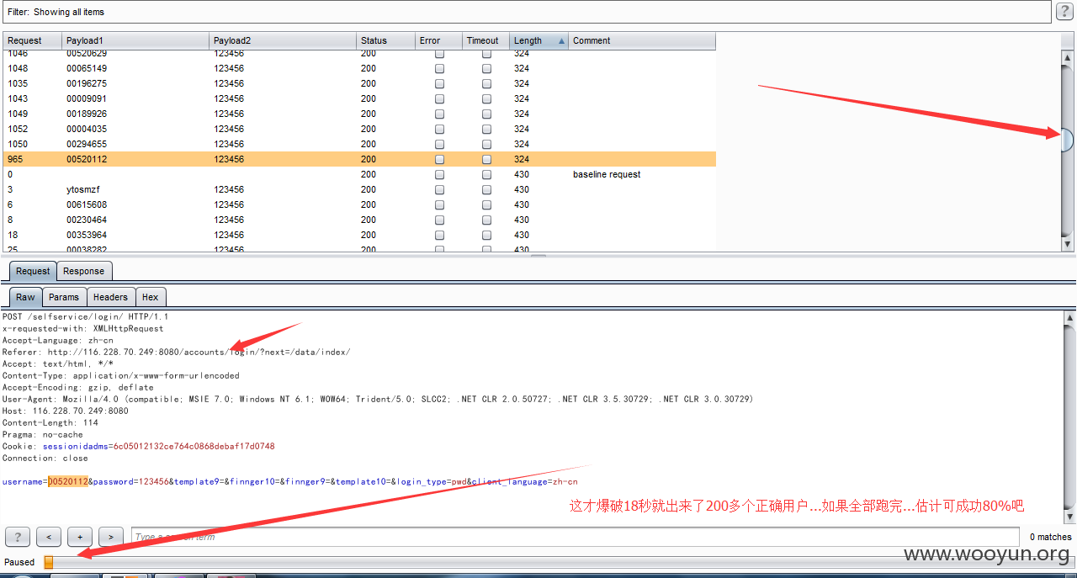Toggle Timeout checkbox for ytosmzf row
This screenshot has width=1077, height=578.
click(486, 189)
